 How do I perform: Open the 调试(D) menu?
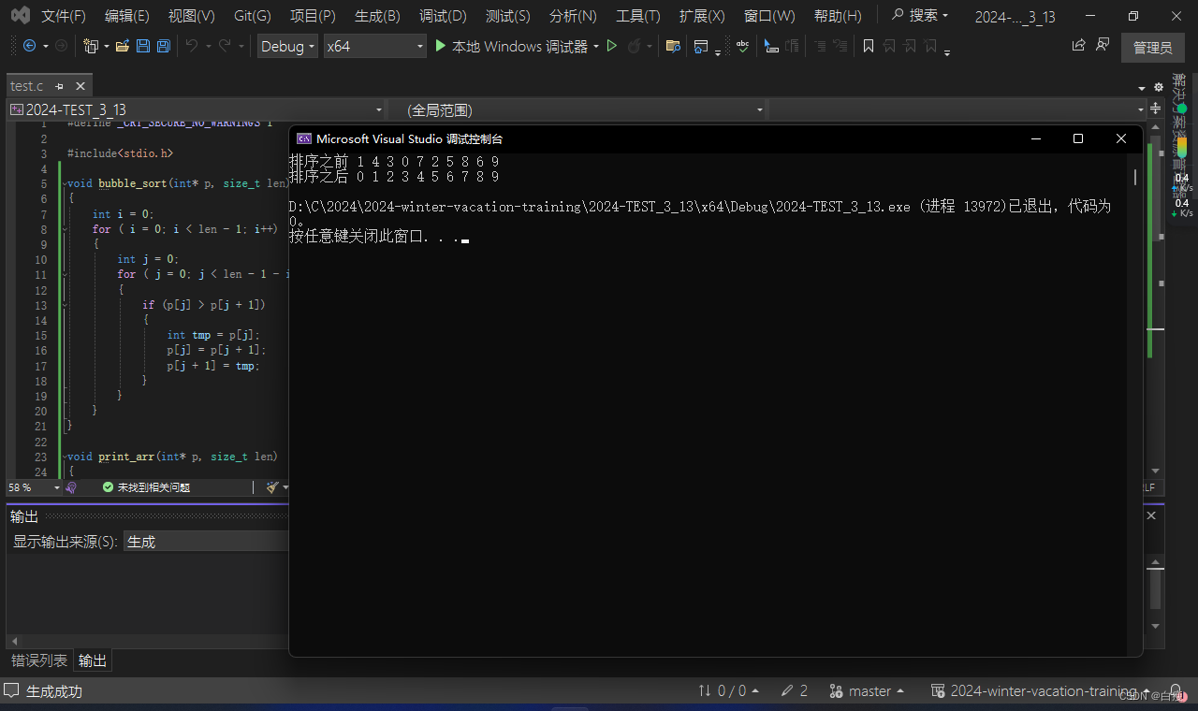[x=443, y=16]
